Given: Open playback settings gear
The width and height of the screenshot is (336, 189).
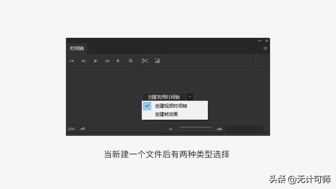Looking at the screenshot, I should (131, 61).
